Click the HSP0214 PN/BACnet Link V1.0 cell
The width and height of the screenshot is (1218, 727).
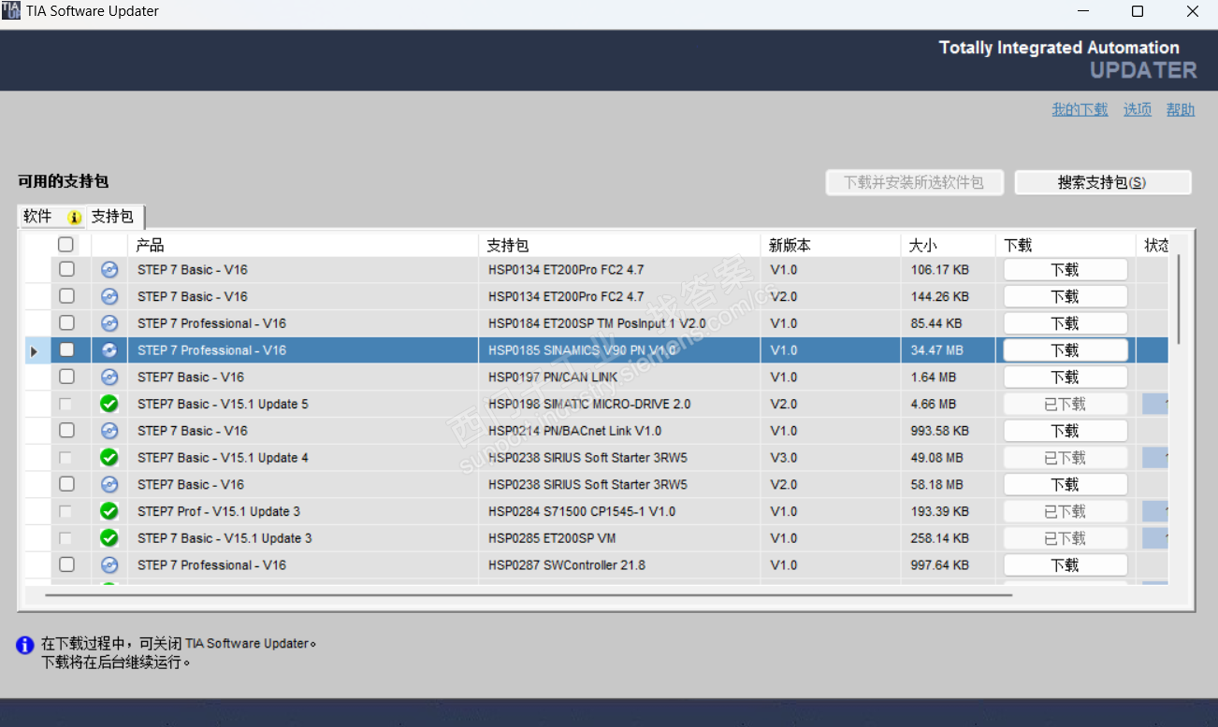(x=619, y=431)
